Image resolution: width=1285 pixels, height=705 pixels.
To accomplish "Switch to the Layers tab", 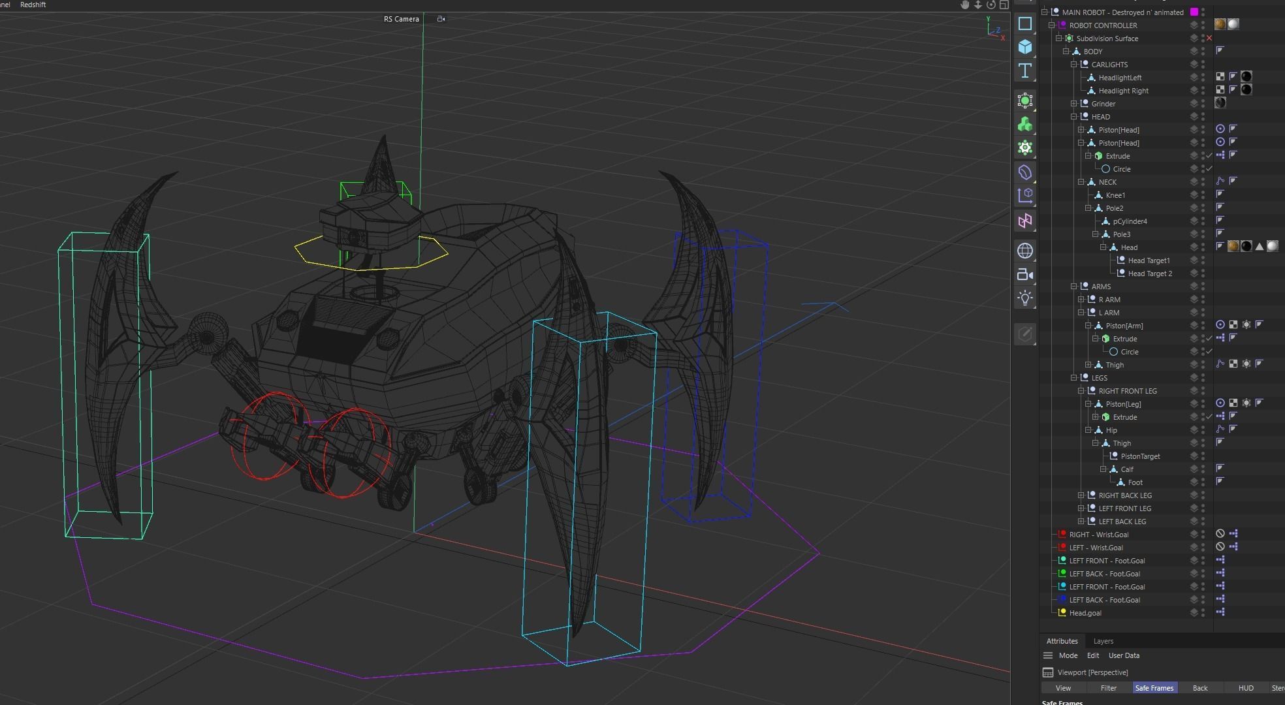I will [1103, 641].
